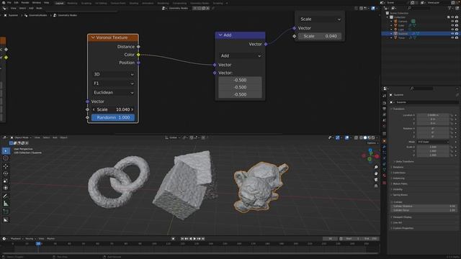Open the viewport Options popover

tap(372, 143)
